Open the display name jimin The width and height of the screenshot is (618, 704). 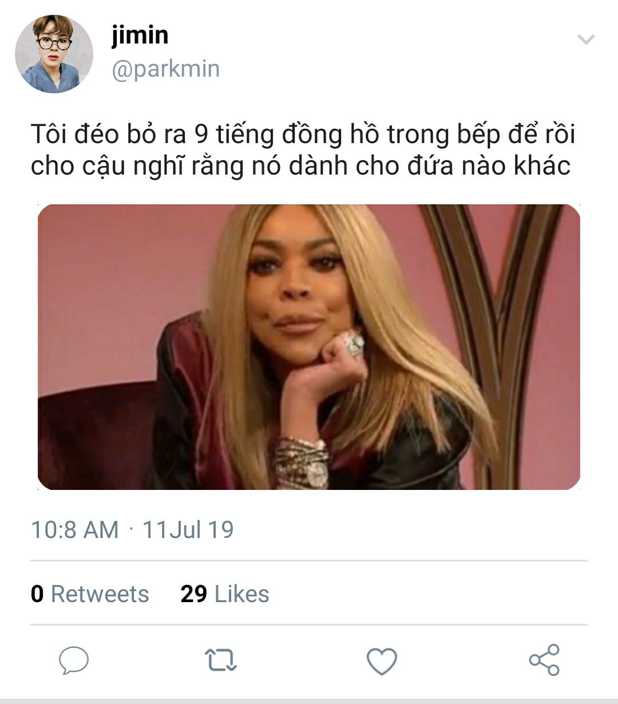pyautogui.click(x=140, y=35)
